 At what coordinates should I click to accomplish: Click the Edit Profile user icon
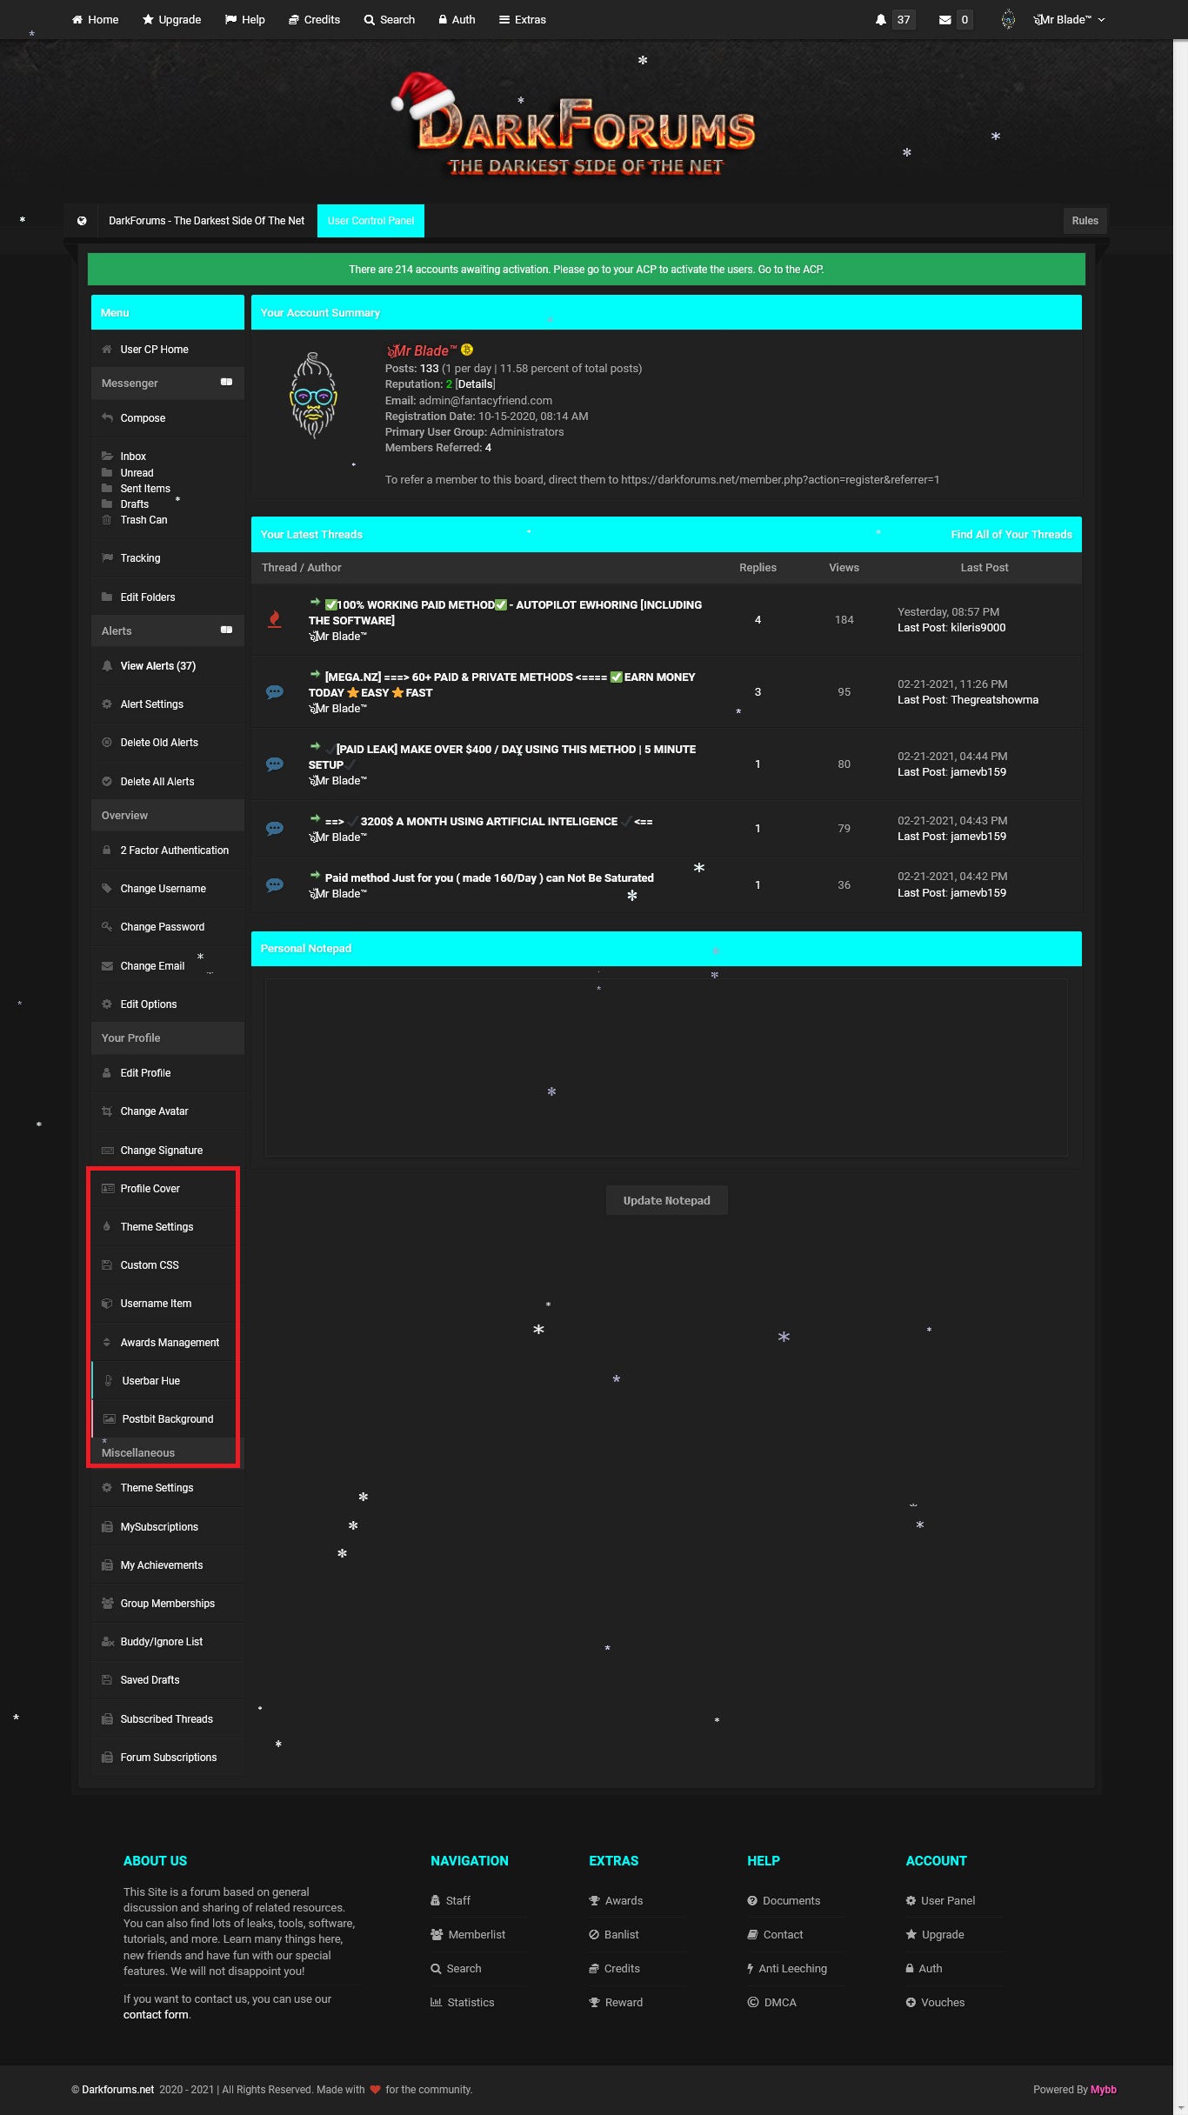click(x=107, y=1072)
